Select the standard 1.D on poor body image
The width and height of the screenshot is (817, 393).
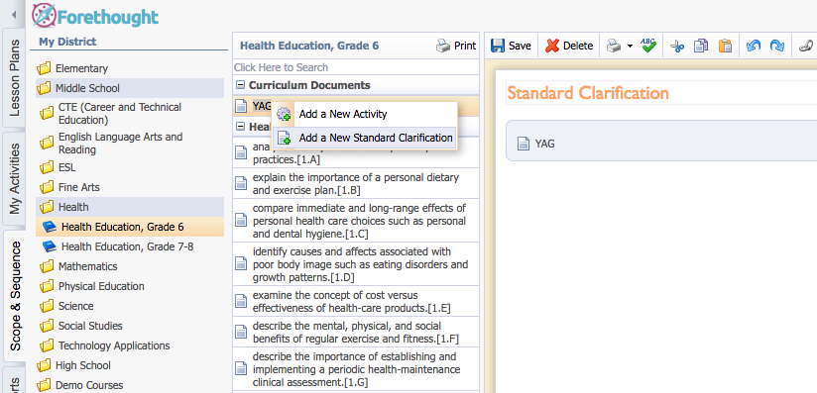355,264
